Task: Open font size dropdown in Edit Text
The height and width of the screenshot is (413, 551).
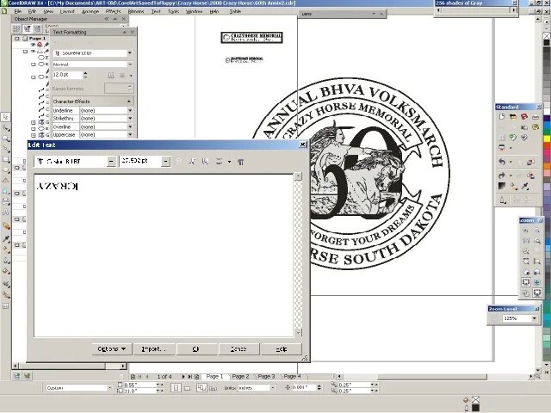Action: [165, 161]
